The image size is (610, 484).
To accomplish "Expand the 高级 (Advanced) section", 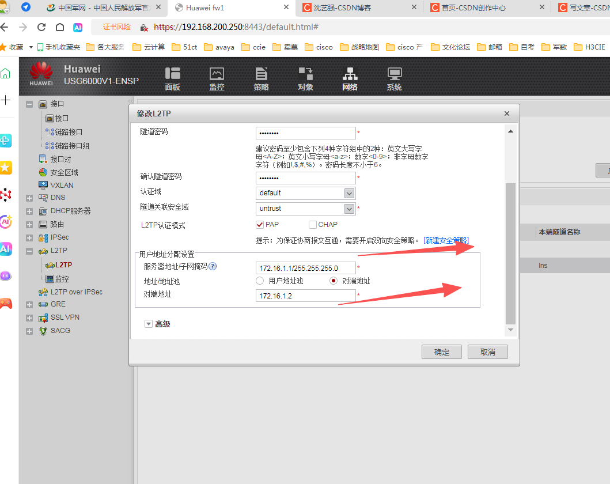I will [149, 323].
